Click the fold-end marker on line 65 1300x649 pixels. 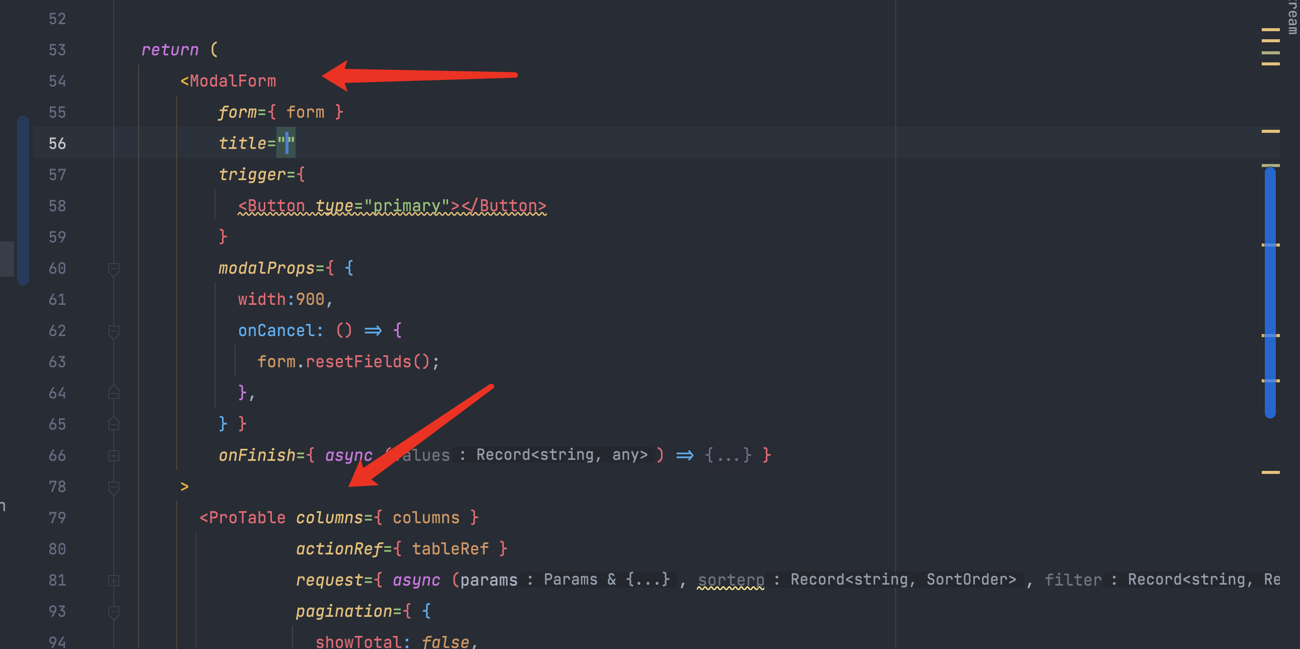(114, 424)
